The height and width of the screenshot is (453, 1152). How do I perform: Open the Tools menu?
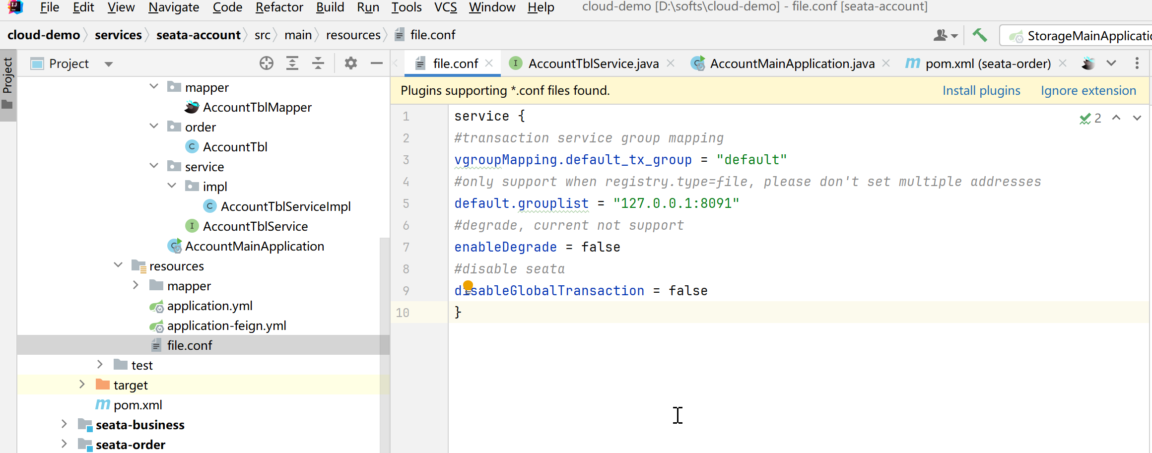407,7
